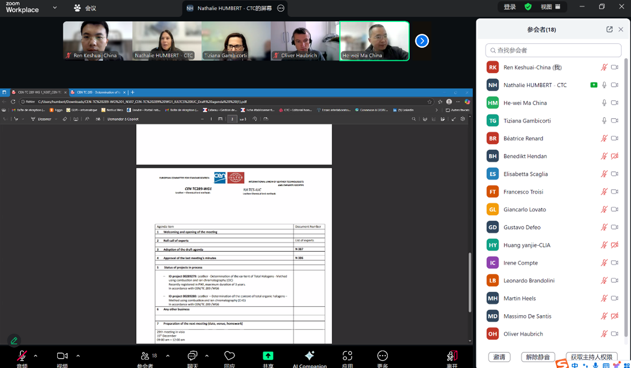Click the green annotation pencil icon
Viewport: 631px width, 368px height.
click(x=14, y=341)
